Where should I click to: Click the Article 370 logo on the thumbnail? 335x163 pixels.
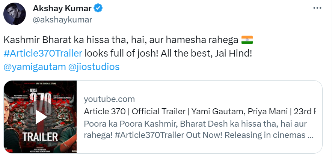(40, 101)
